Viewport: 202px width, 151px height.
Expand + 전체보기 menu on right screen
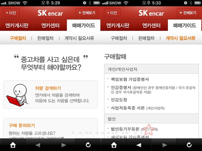[188, 13]
